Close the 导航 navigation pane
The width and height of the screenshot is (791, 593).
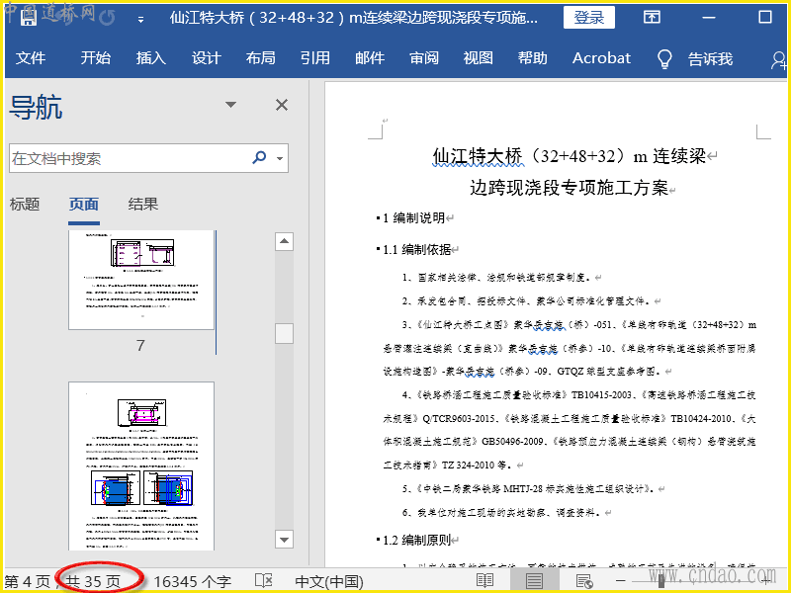pos(282,105)
